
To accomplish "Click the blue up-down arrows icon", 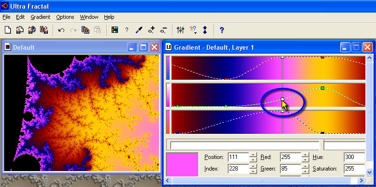I will pos(205,30).
